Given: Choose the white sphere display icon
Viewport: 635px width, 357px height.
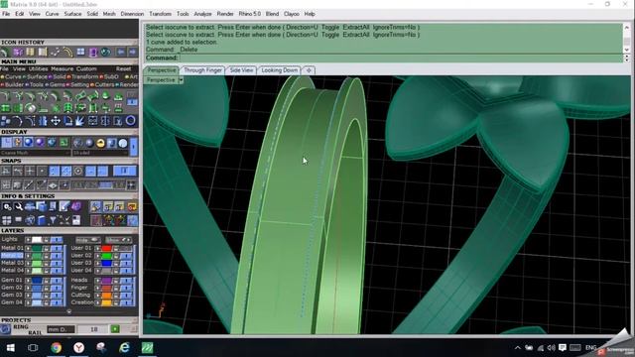Looking at the screenshot, I should pos(123,143).
